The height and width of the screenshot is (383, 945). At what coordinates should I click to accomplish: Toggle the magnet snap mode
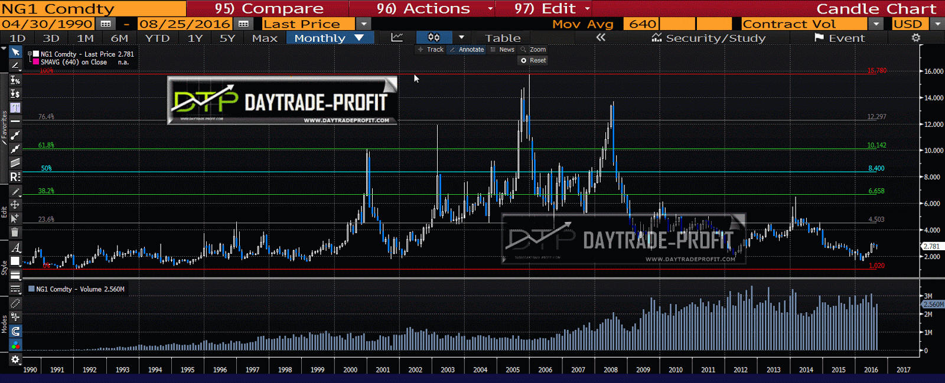coord(15,331)
